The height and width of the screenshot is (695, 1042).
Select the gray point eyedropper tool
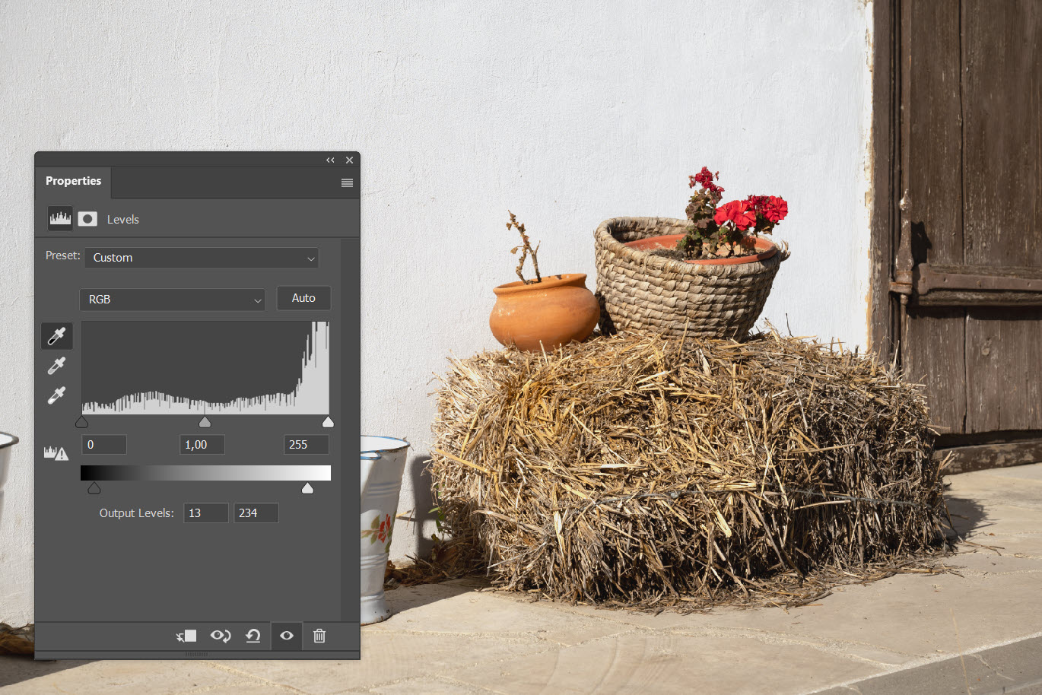tap(56, 366)
